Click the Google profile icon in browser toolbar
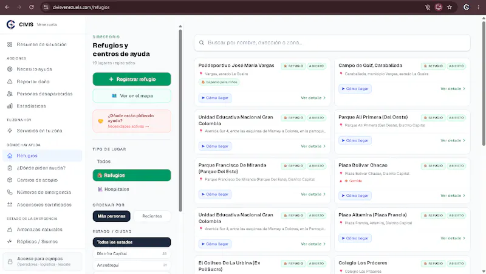 click(x=466, y=7)
